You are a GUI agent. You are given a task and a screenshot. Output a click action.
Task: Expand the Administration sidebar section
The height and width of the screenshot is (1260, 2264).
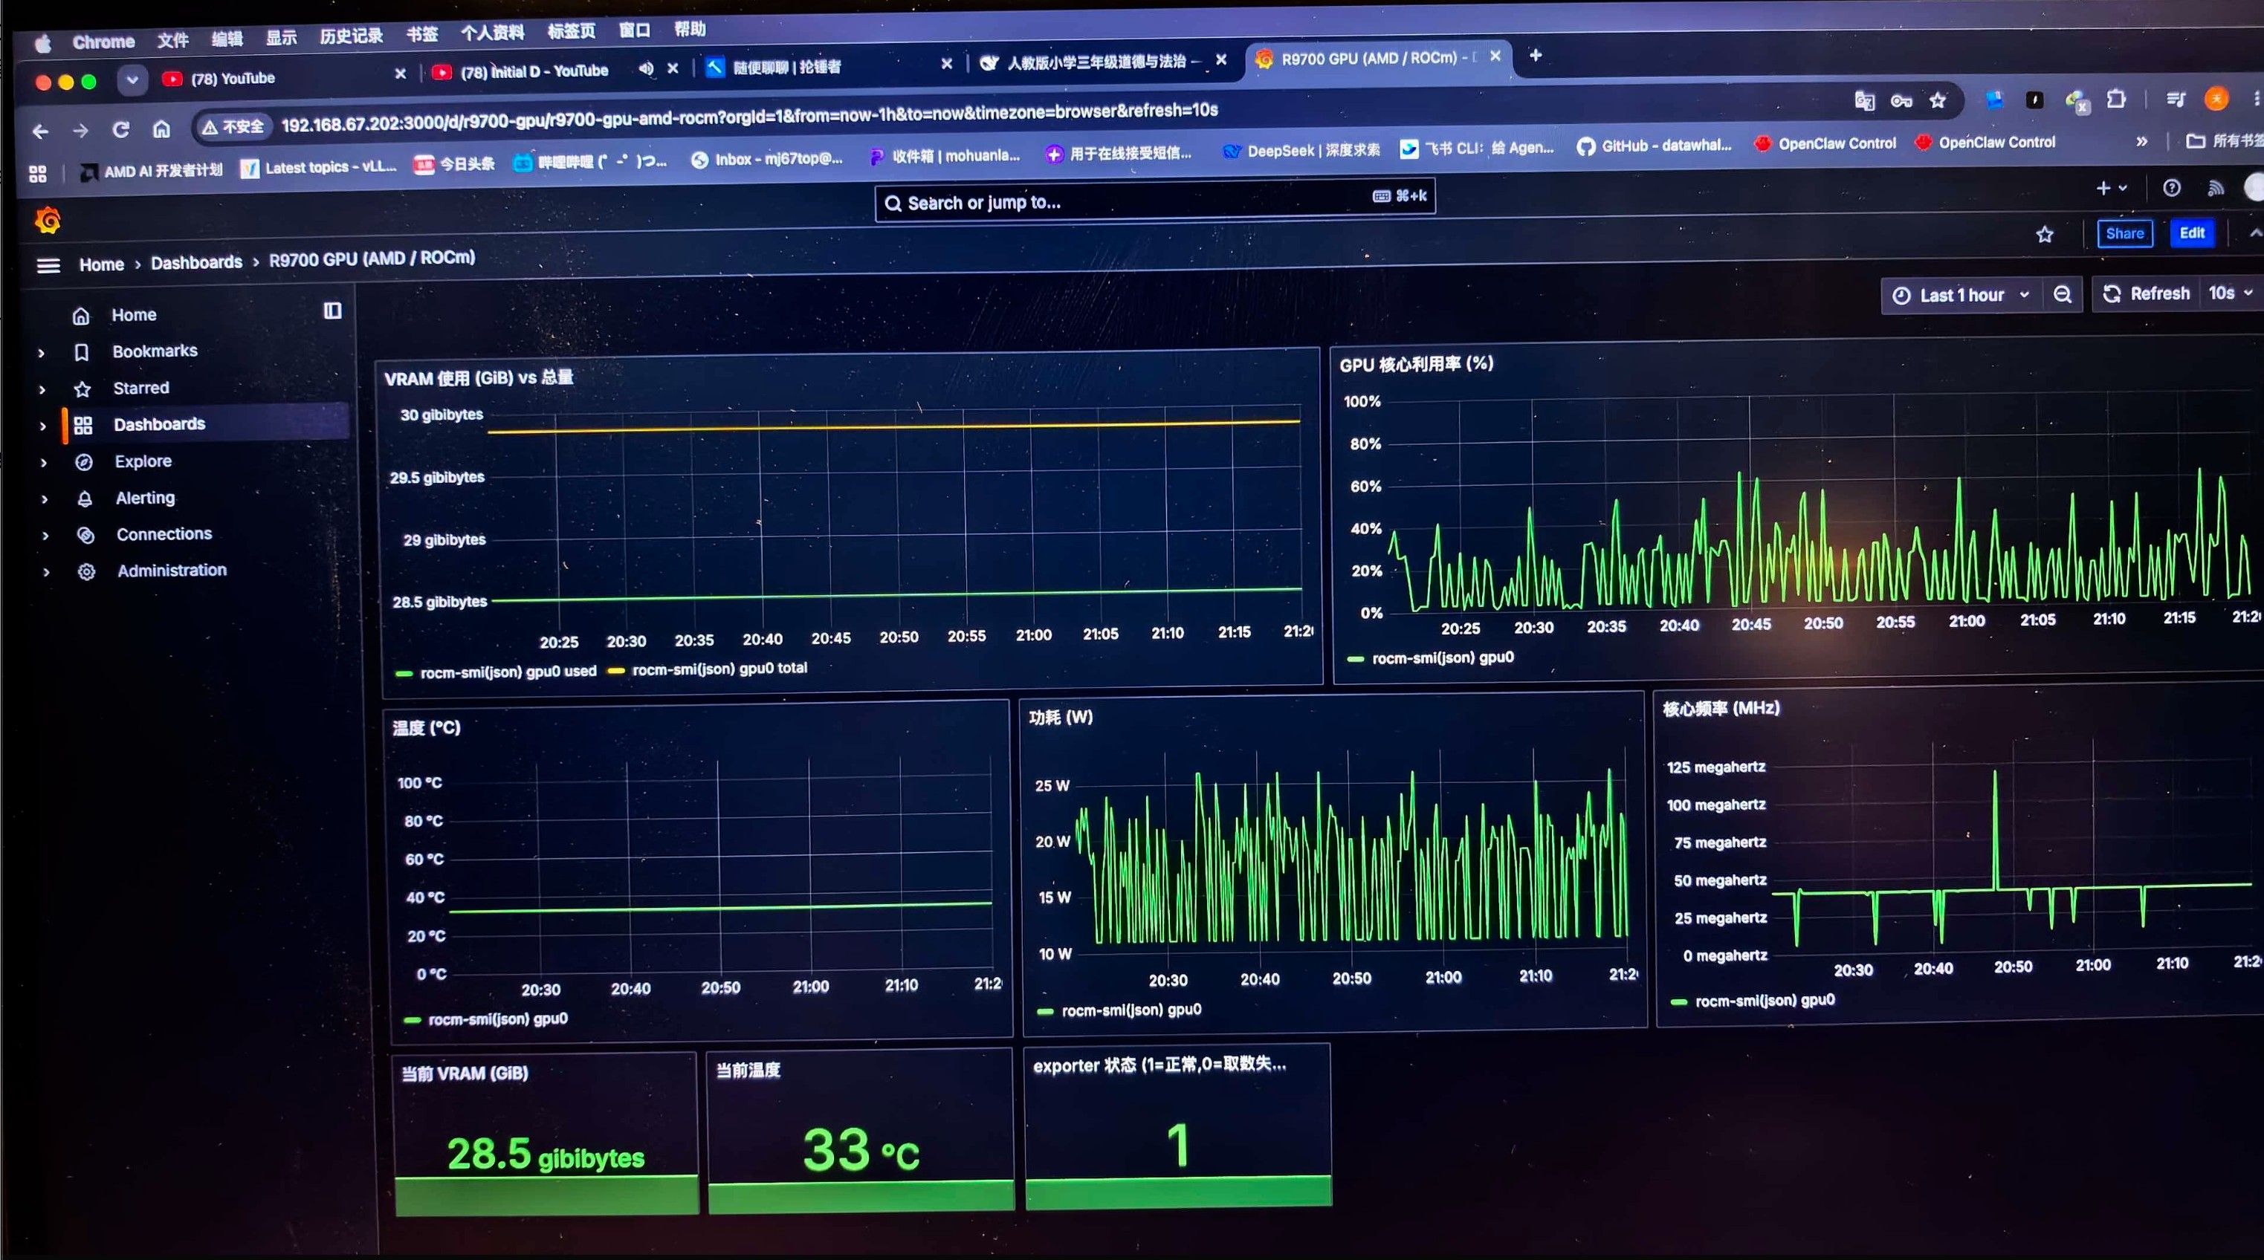(45, 572)
